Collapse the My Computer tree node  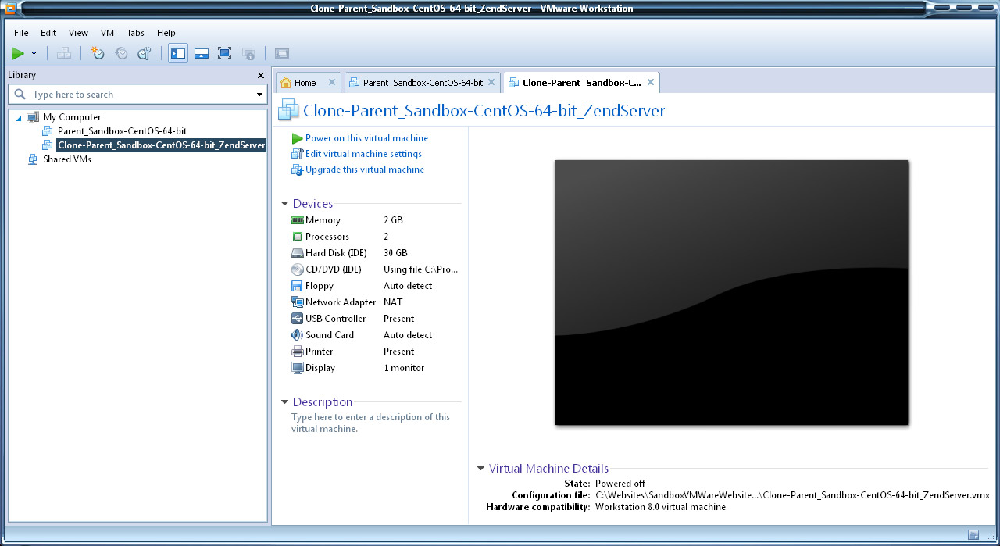click(19, 117)
